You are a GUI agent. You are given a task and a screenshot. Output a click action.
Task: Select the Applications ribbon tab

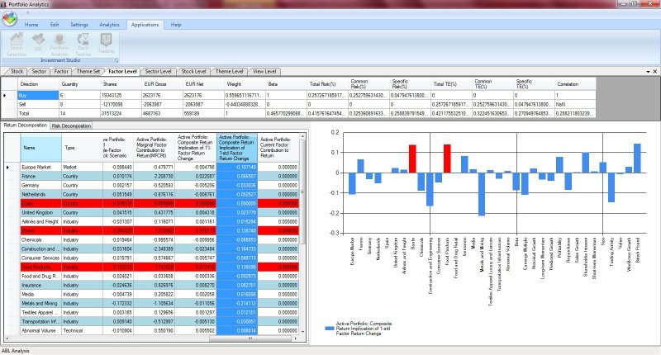click(145, 25)
